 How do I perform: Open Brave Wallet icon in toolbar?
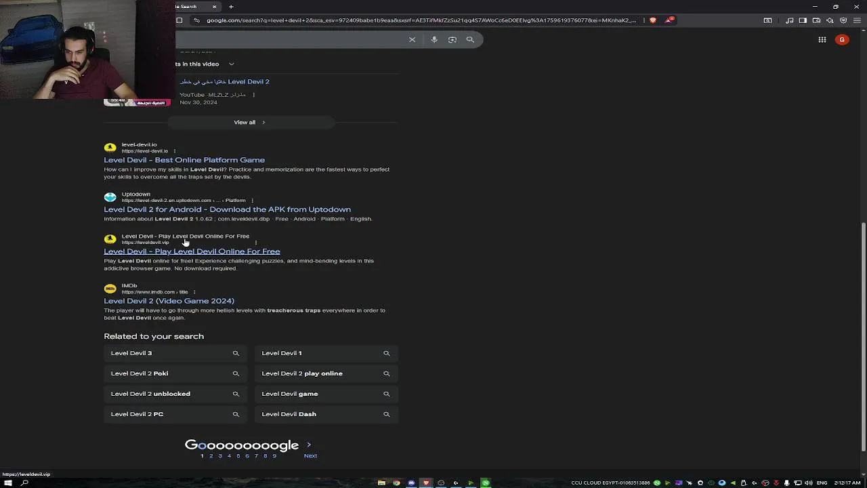(x=816, y=20)
